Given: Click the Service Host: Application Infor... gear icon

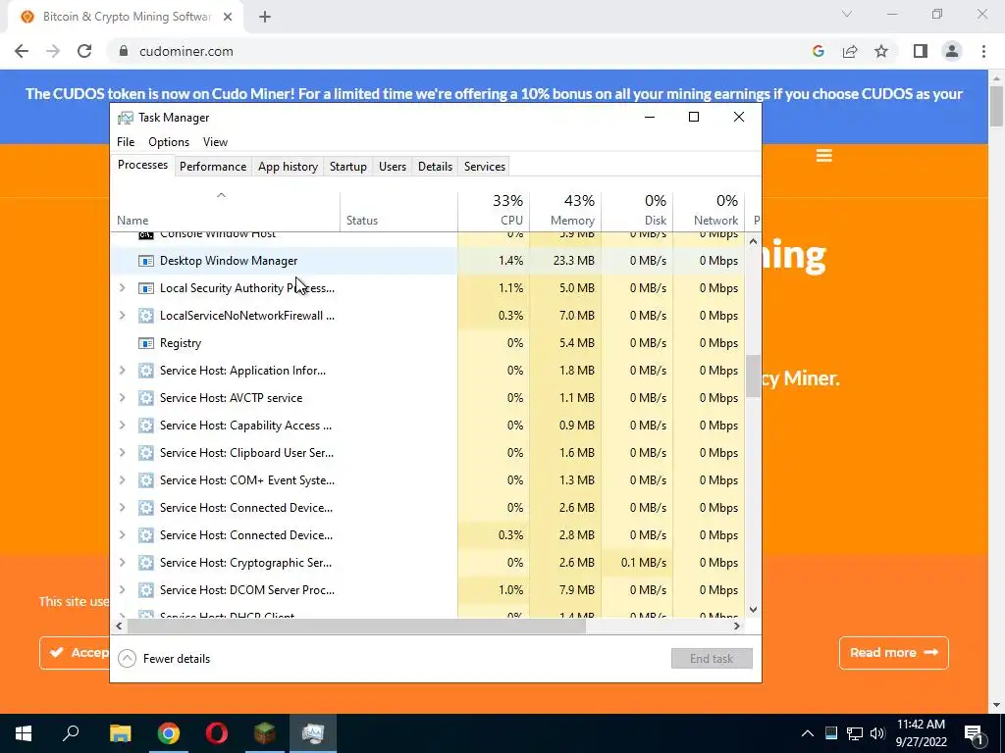Looking at the screenshot, I should click(146, 371).
